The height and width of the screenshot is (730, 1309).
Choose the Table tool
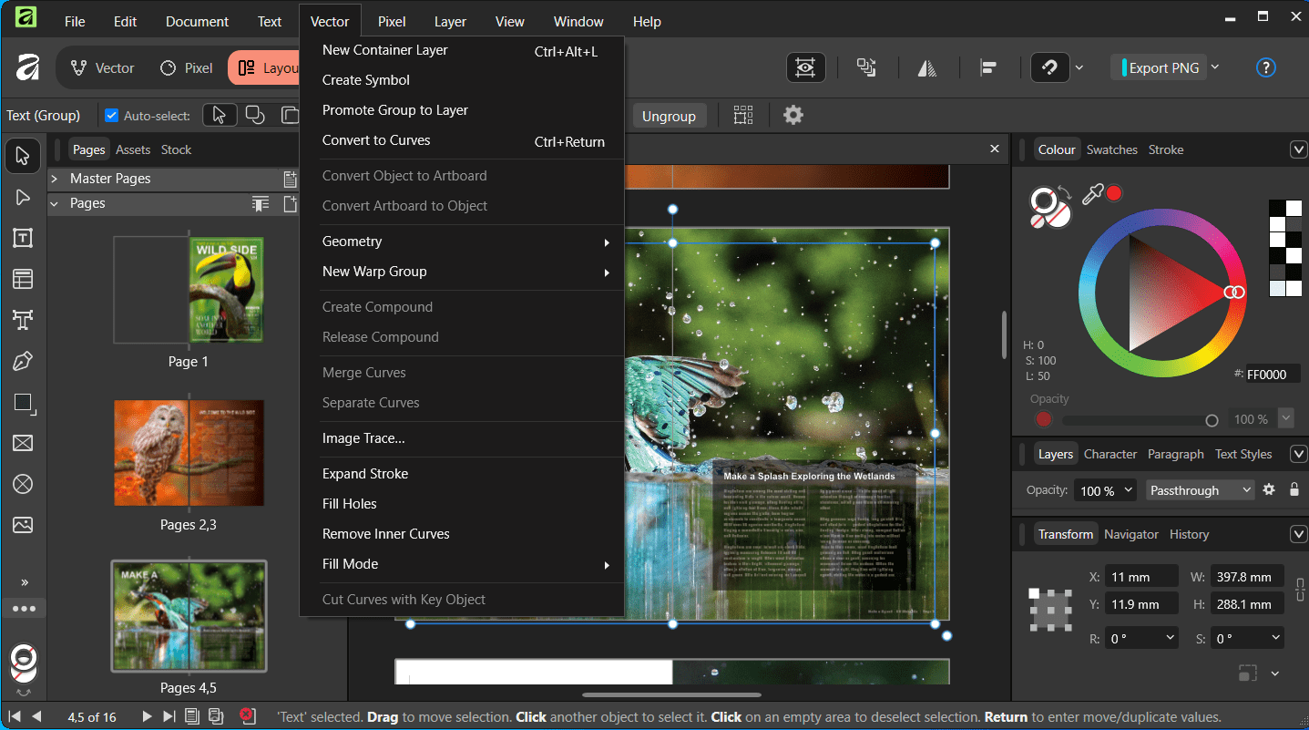[x=23, y=279]
